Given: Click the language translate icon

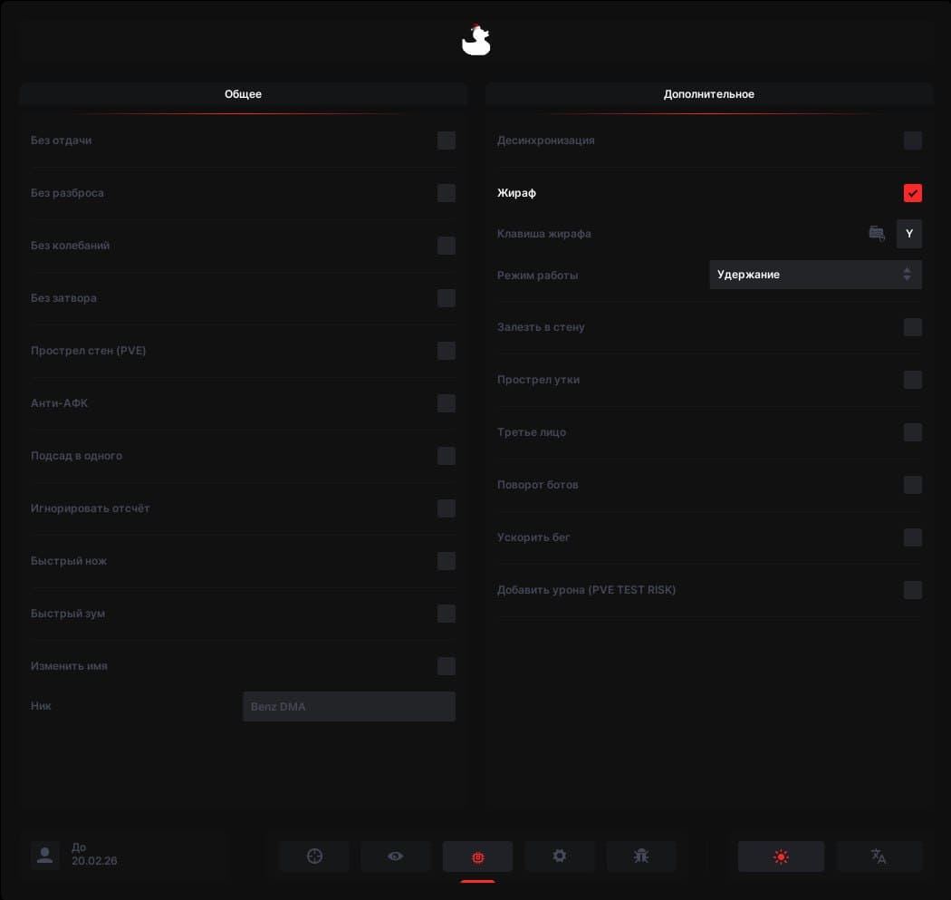Looking at the screenshot, I should (879, 856).
